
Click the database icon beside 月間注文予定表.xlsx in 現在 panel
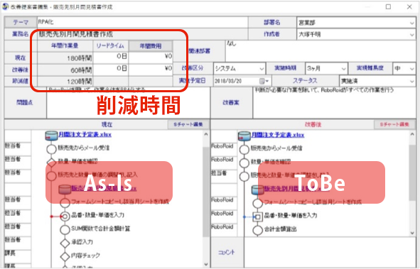(x=51, y=136)
